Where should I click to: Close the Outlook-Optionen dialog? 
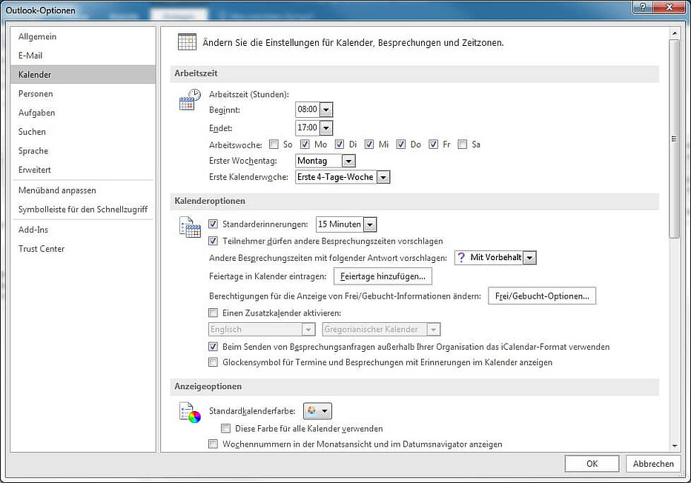click(669, 6)
